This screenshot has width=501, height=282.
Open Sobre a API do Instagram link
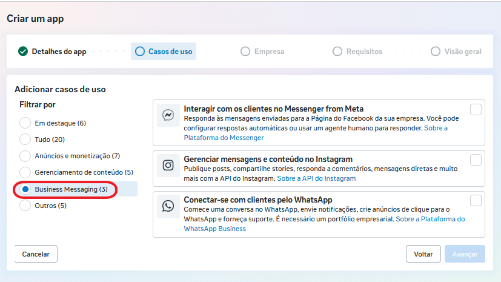point(316,178)
